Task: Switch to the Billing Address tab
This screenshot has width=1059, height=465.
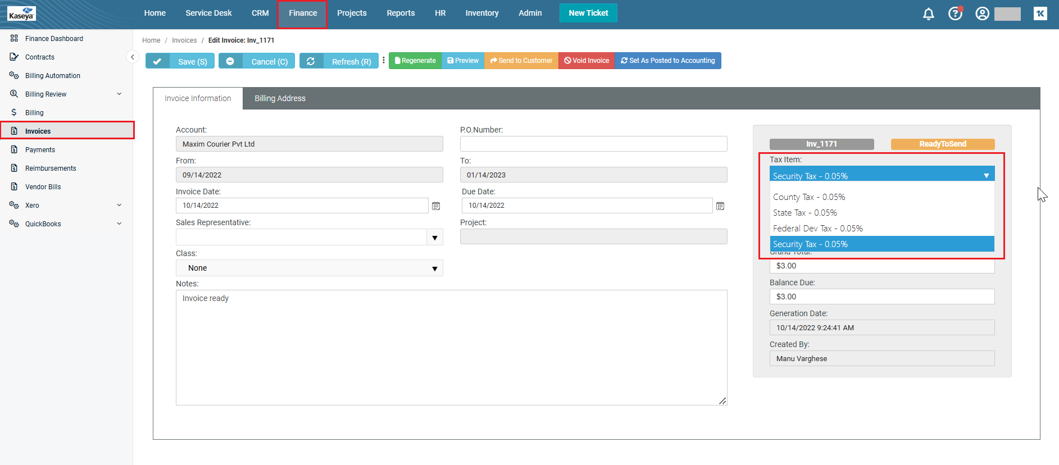Action: tap(280, 98)
